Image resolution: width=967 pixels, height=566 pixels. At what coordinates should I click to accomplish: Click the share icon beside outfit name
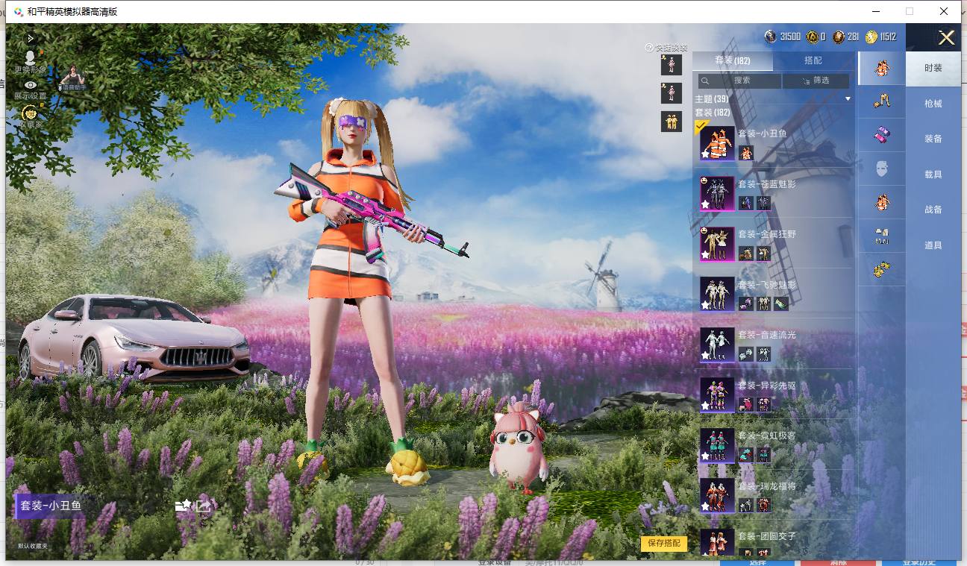[203, 506]
